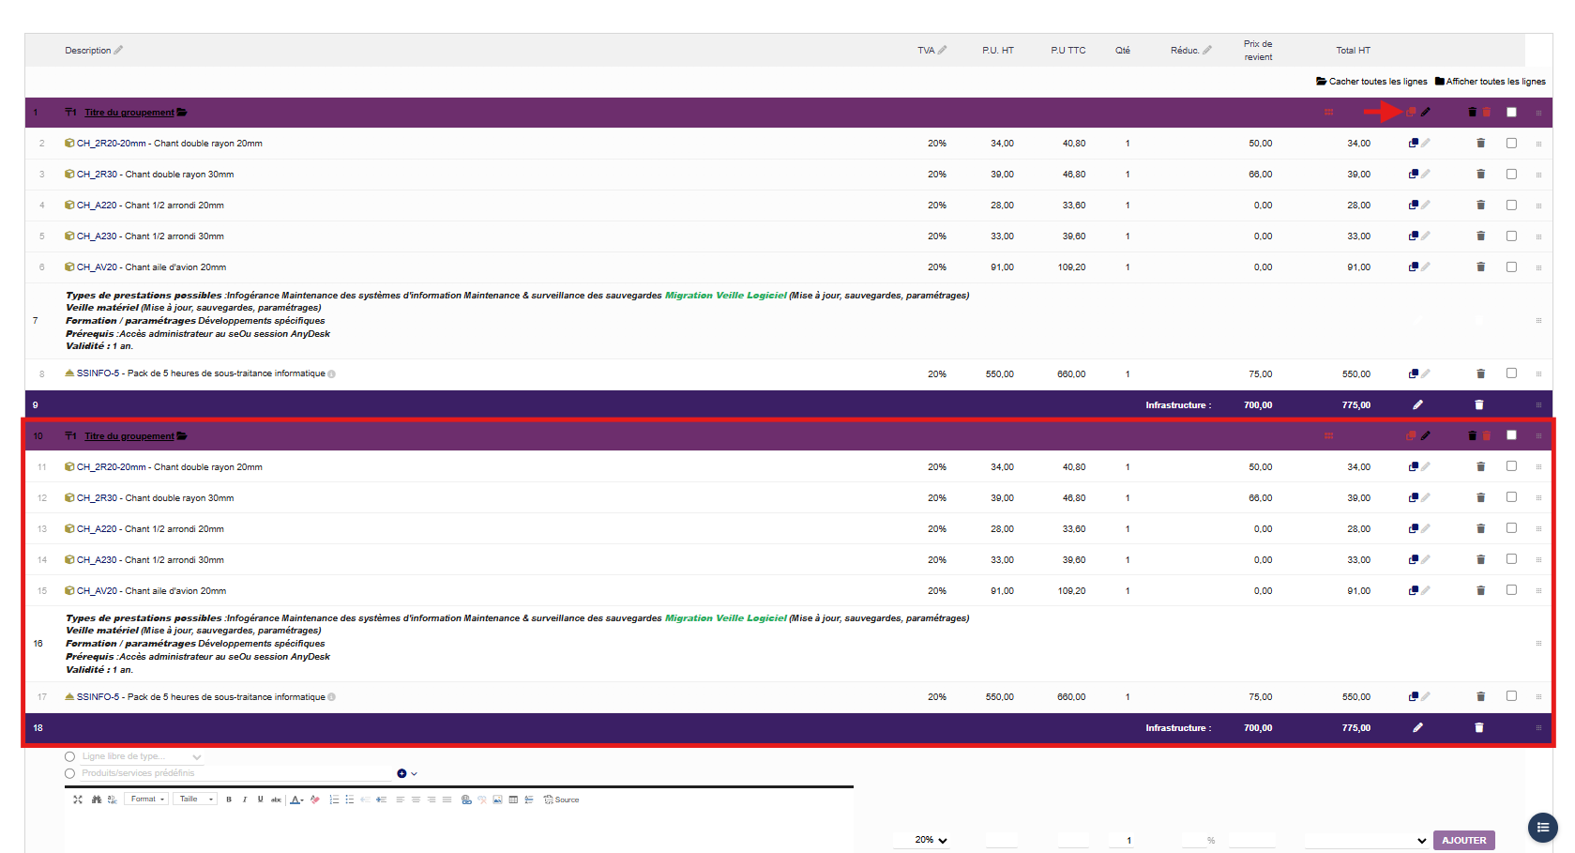The height and width of the screenshot is (853, 1575).
Task: Click the Produits/services prédéfinis search field
Action: click(x=235, y=773)
